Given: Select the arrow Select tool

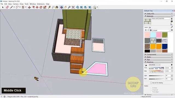Looking at the screenshot, I should click(3, 7).
